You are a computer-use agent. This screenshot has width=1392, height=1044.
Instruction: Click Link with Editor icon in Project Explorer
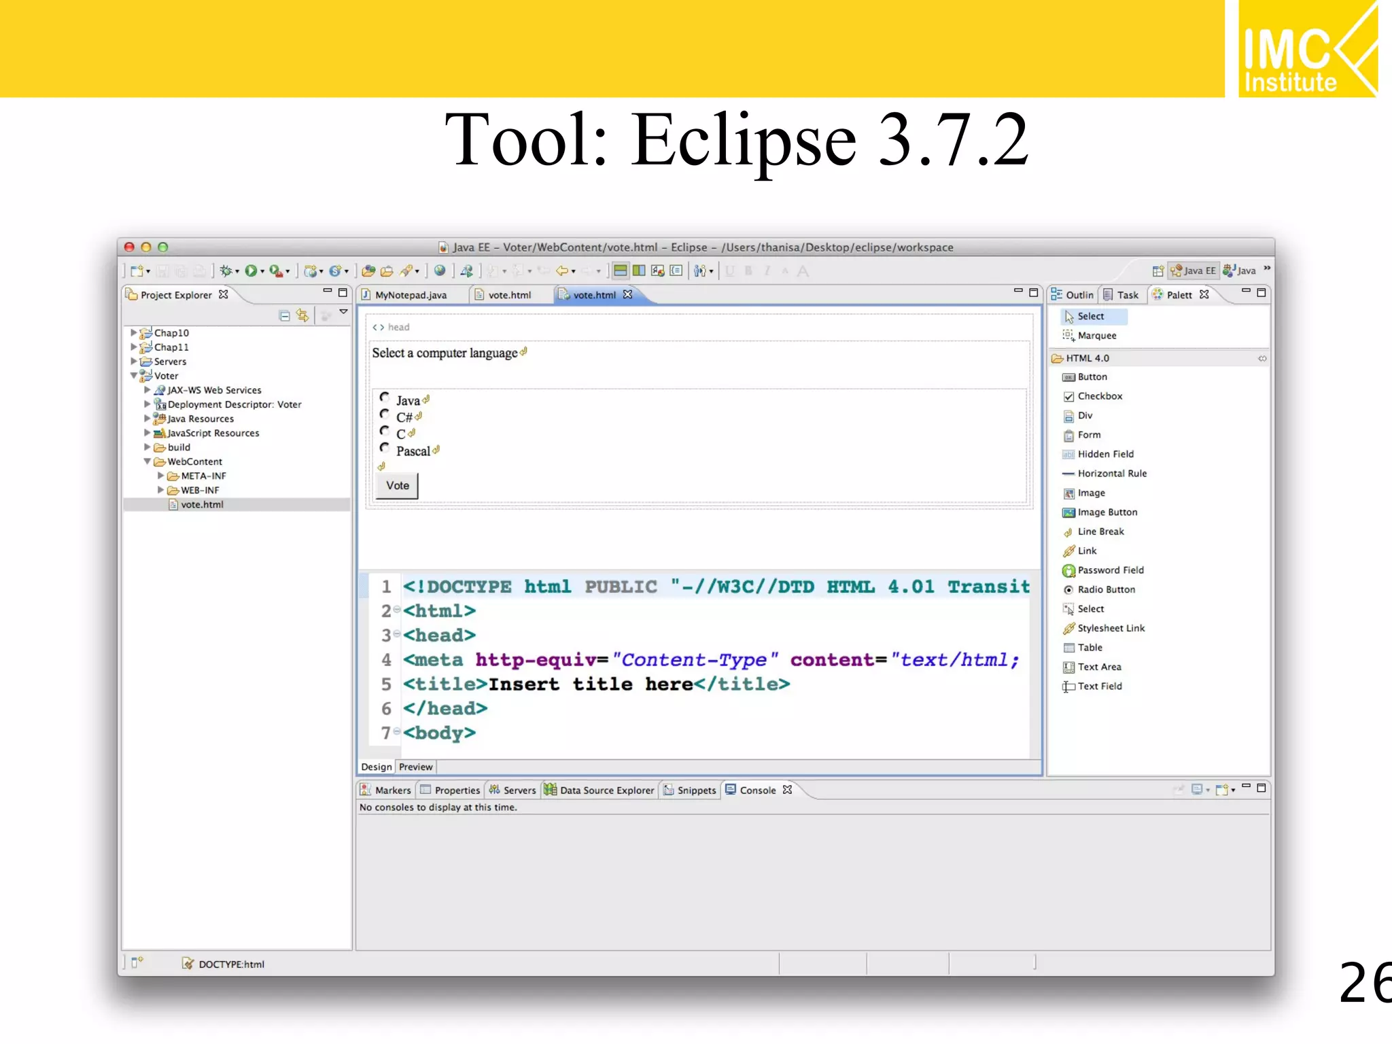coord(302,315)
